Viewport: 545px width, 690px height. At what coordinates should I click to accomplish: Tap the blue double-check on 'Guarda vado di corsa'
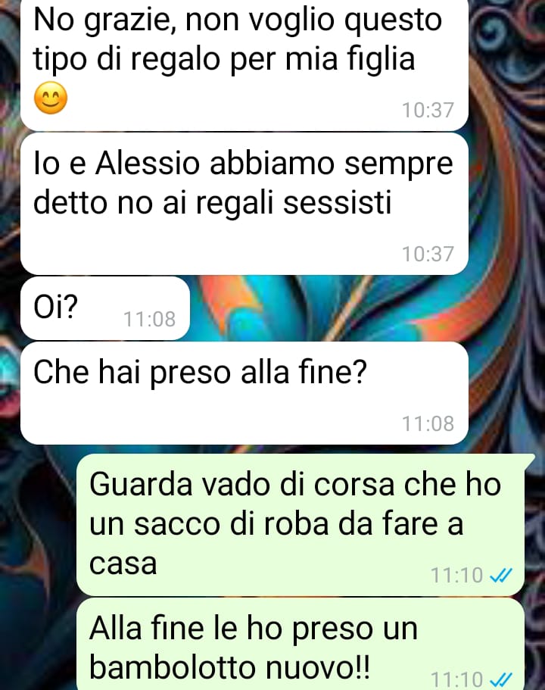click(x=500, y=575)
